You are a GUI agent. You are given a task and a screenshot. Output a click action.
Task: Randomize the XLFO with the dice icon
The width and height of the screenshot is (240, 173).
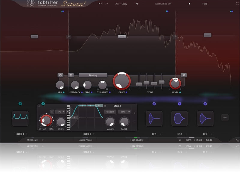tap(52, 112)
